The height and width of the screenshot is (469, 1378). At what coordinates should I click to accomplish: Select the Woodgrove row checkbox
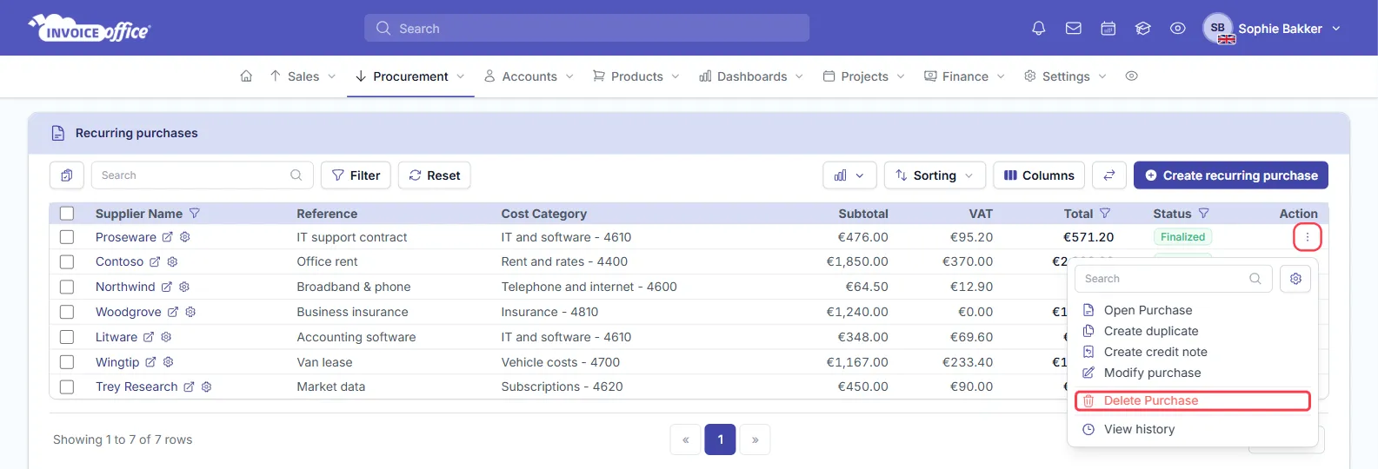tap(67, 312)
